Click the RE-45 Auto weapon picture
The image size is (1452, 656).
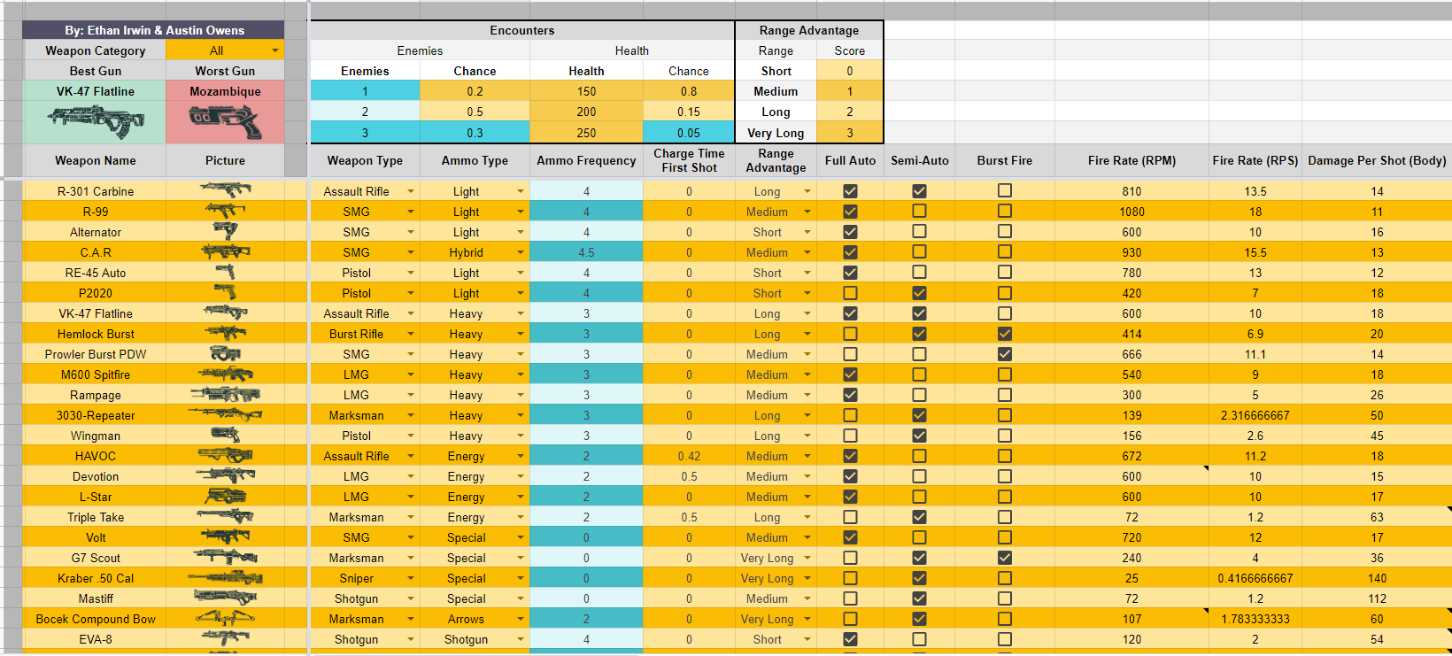225,271
